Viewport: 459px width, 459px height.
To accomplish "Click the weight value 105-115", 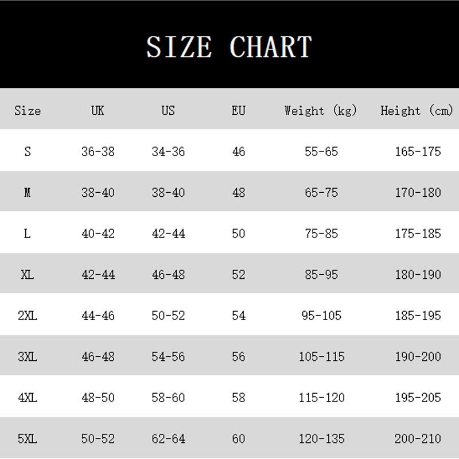I will (x=321, y=357).
